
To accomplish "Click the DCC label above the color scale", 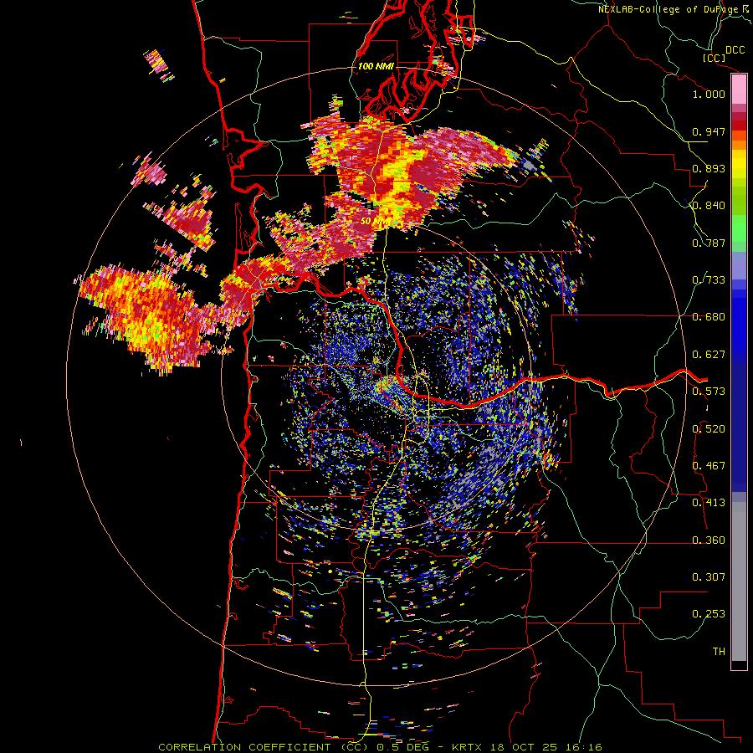I will point(735,50).
